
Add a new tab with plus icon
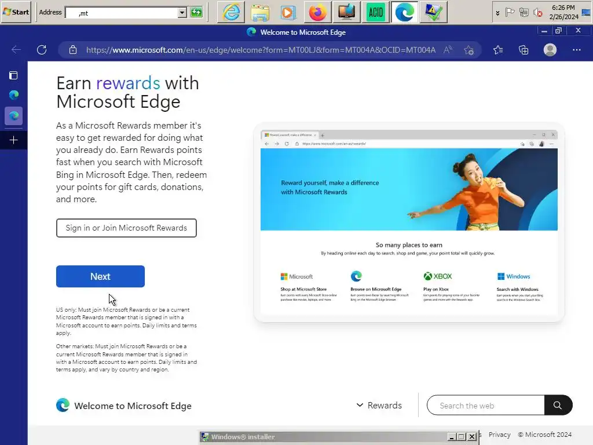[14, 140]
